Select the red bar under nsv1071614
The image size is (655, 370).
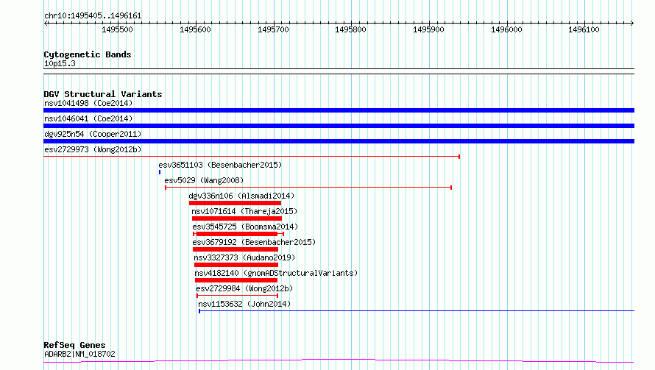coord(237,218)
